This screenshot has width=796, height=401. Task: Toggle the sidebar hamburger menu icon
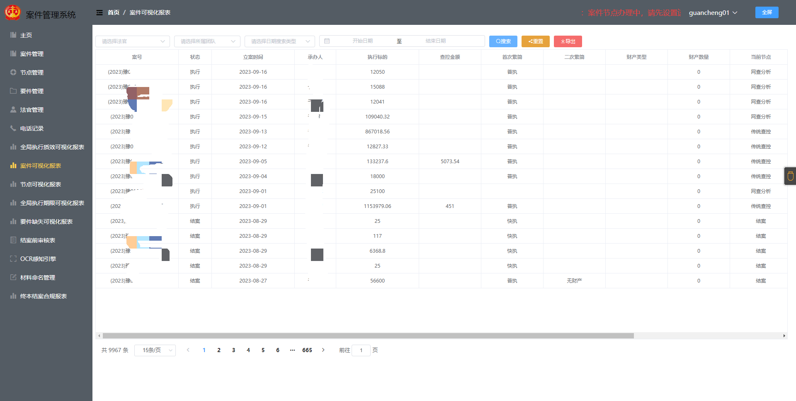tap(99, 12)
